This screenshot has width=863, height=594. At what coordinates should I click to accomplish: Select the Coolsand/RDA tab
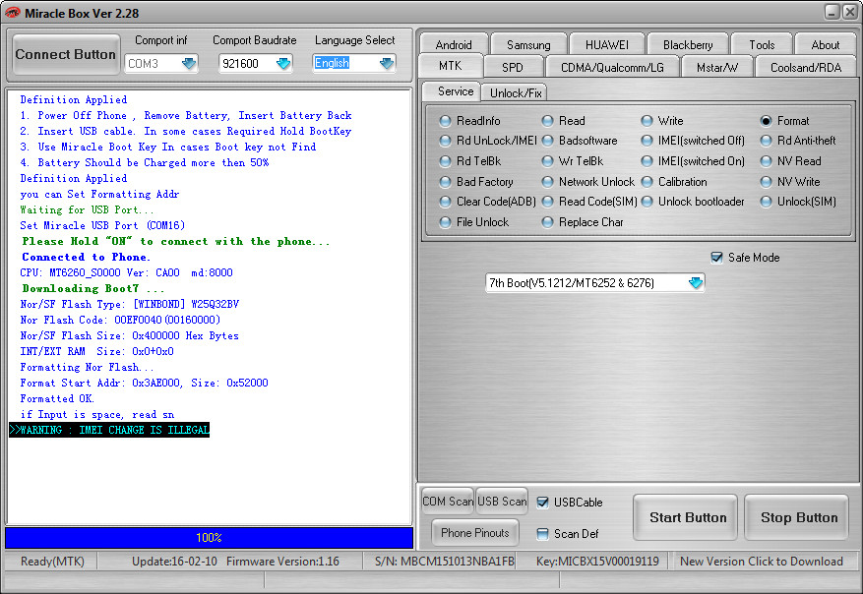806,67
